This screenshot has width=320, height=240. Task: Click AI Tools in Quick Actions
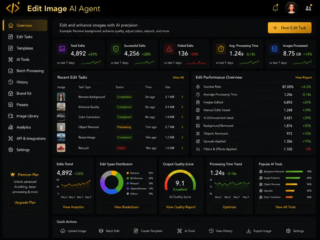tap(186, 231)
